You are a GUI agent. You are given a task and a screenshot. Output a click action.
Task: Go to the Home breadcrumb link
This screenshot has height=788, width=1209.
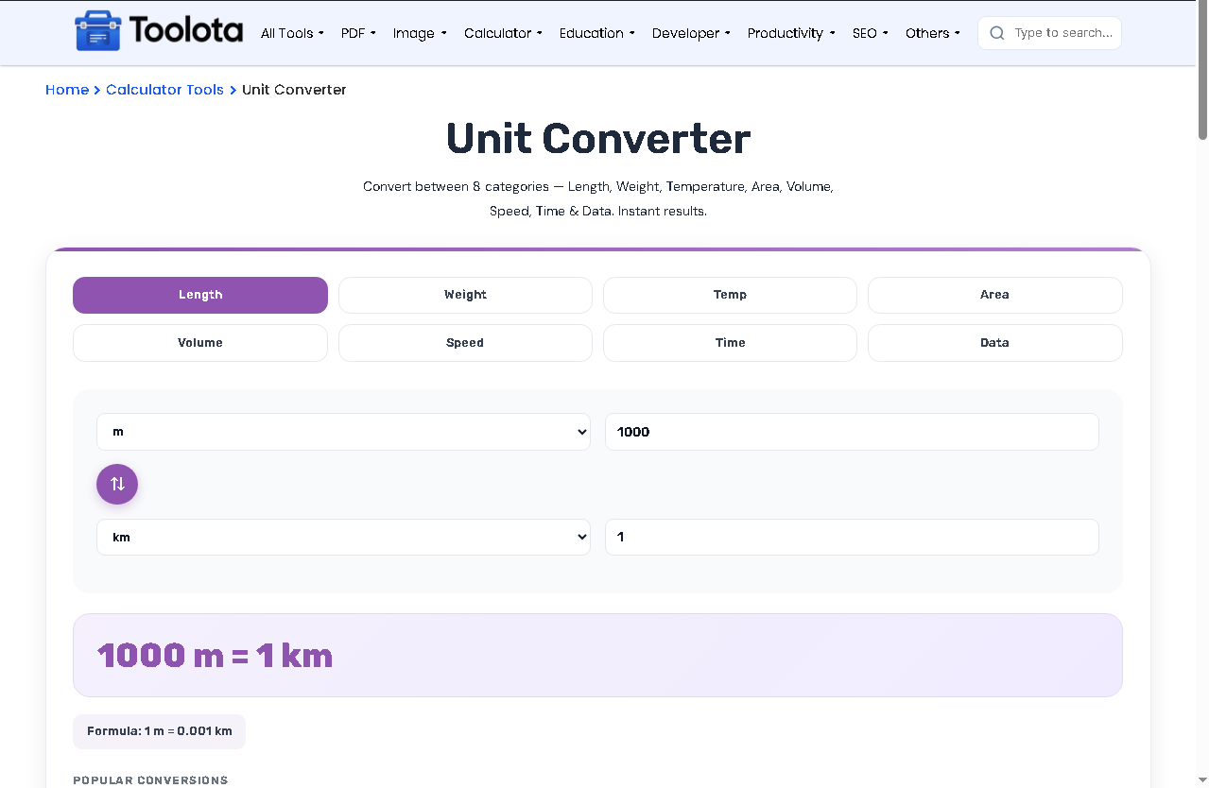pyautogui.click(x=67, y=90)
